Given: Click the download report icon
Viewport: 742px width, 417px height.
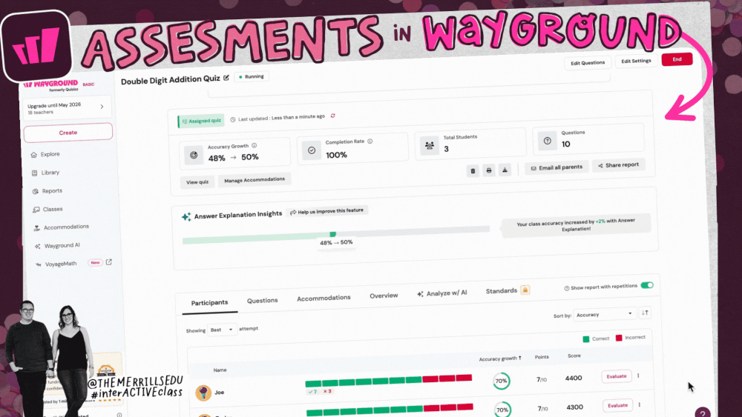Looking at the screenshot, I should coord(505,170).
